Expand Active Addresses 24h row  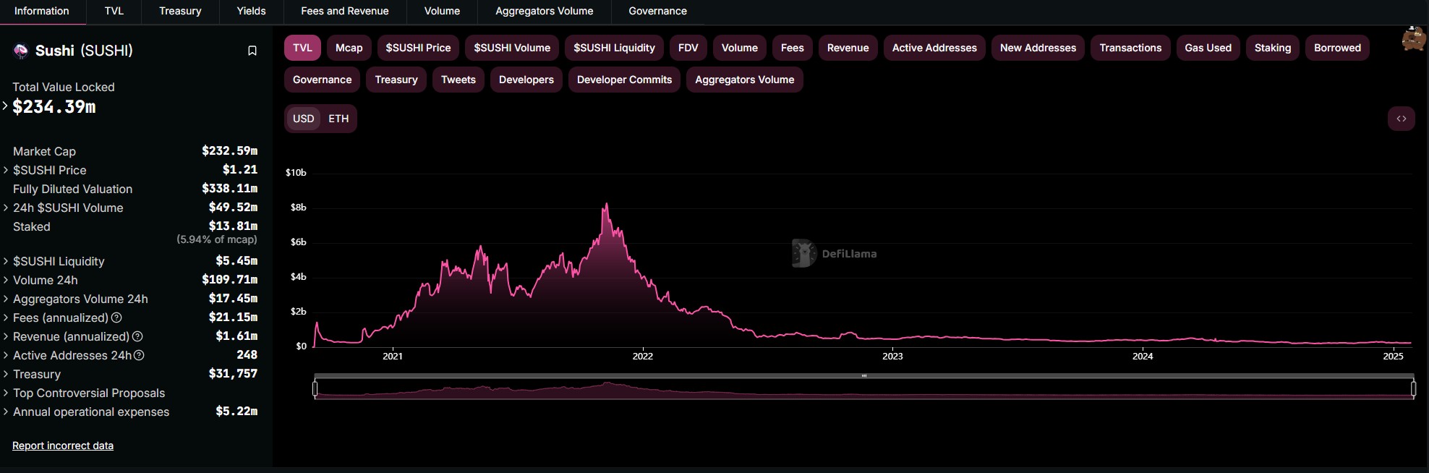(x=6, y=355)
